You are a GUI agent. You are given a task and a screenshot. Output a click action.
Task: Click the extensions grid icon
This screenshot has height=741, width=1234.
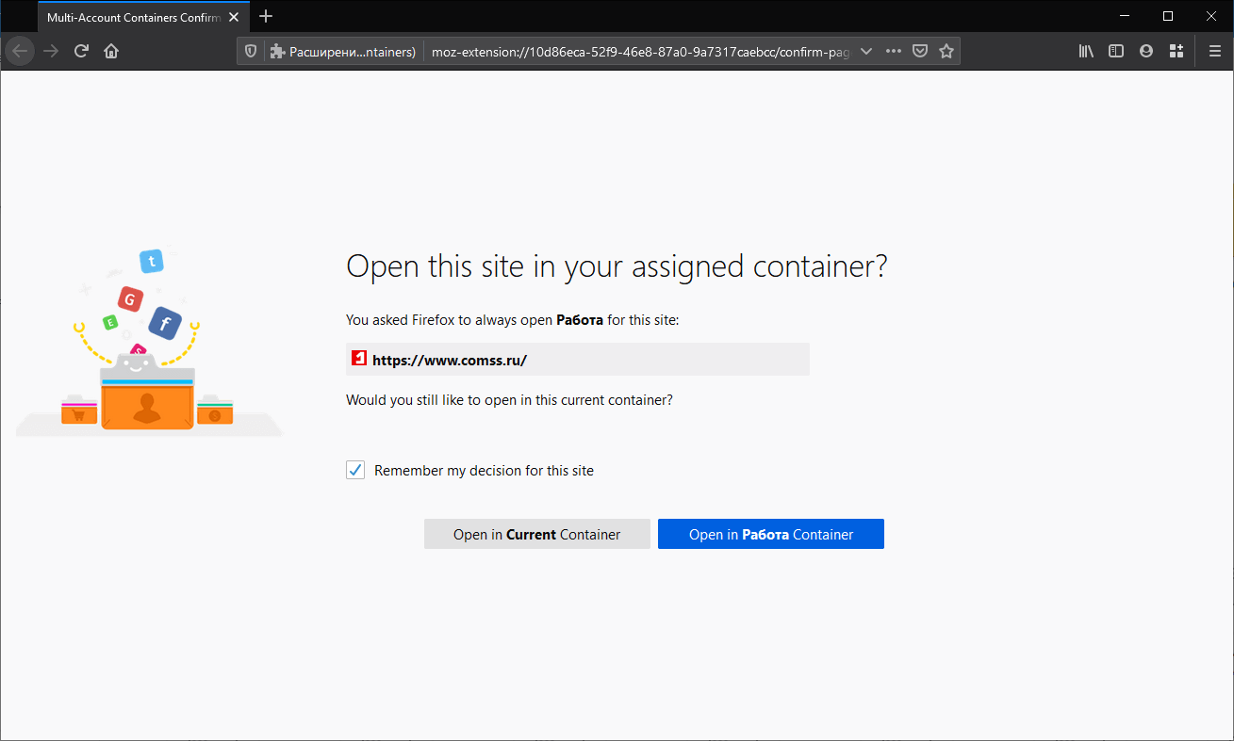coord(1176,51)
